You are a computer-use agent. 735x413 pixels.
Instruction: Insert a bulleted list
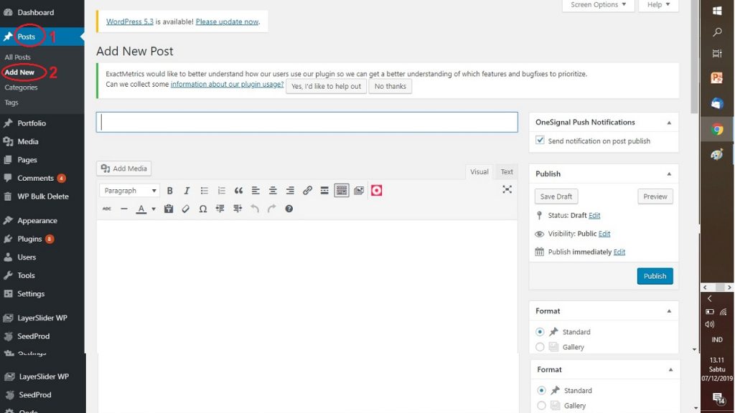205,191
